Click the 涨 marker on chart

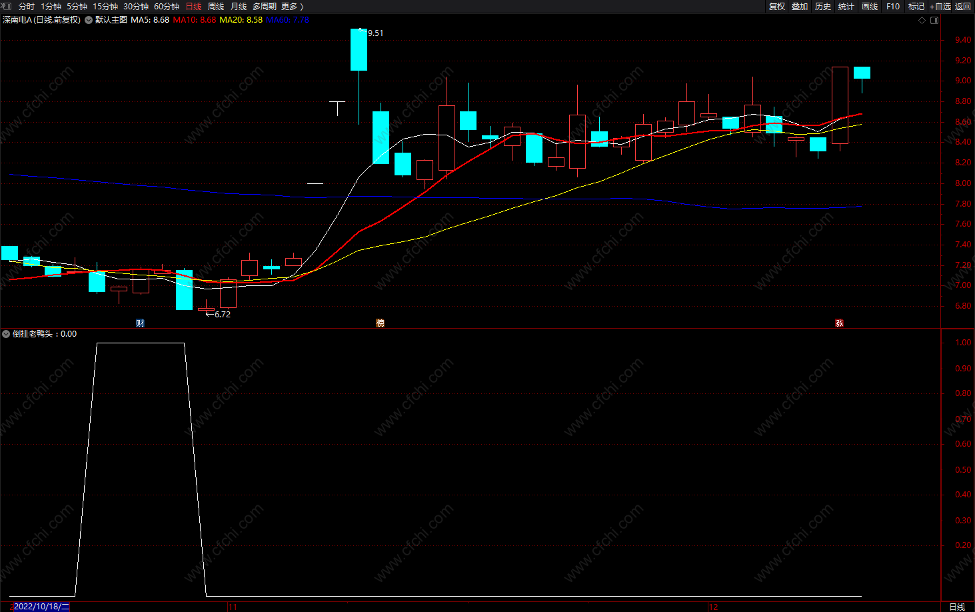(x=839, y=323)
